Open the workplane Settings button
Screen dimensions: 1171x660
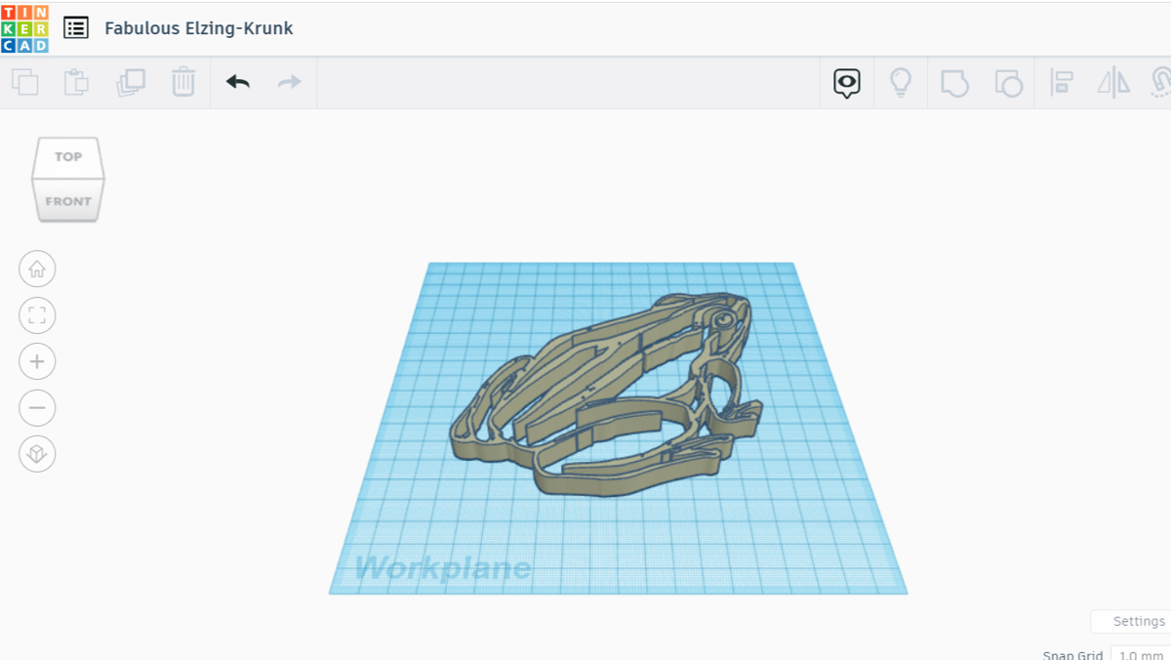pos(1132,622)
